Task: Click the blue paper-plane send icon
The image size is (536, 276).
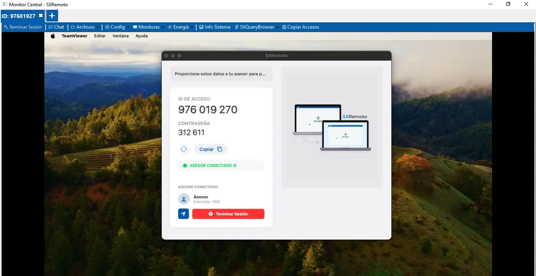Action: click(184, 214)
